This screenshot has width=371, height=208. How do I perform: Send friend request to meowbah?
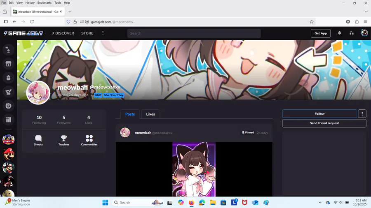pos(324,123)
